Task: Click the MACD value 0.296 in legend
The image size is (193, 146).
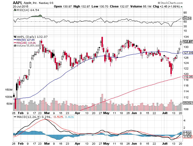Action: coord(46,117)
